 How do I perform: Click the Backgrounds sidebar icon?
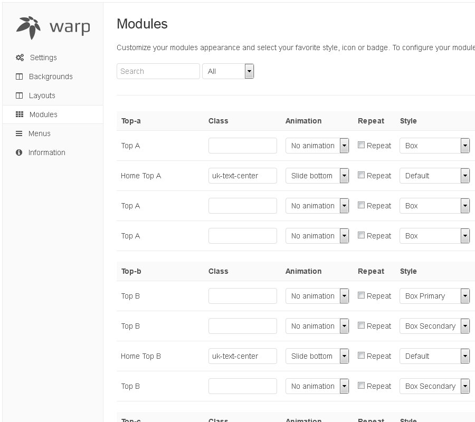(20, 76)
